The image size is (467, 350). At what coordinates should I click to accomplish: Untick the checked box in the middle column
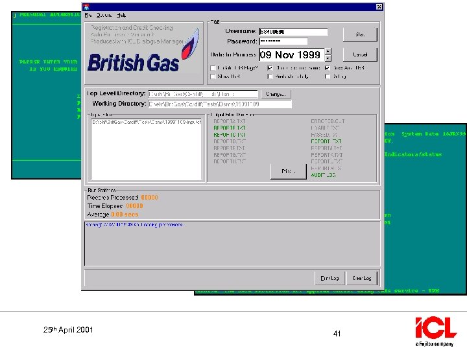[x=270, y=68]
